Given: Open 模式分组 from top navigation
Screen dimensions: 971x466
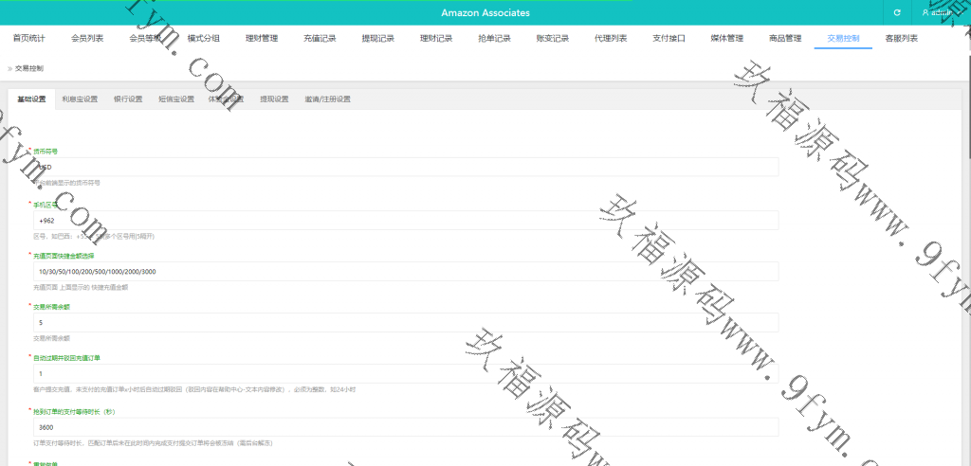Looking at the screenshot, I should click(x=204, y=39).
